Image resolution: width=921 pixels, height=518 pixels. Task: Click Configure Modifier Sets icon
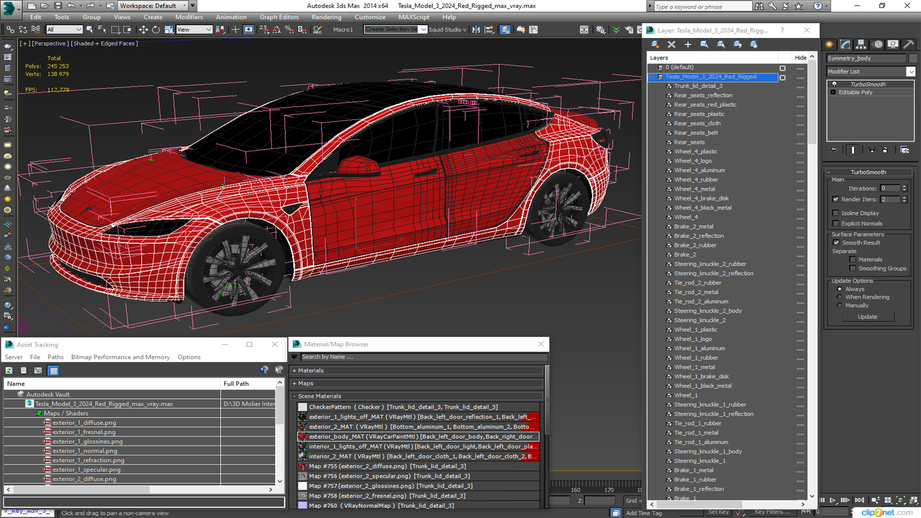[905, 150]
